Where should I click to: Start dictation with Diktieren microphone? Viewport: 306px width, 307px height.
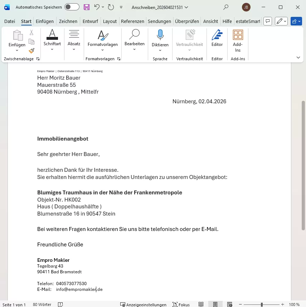(x=160, y=39)
